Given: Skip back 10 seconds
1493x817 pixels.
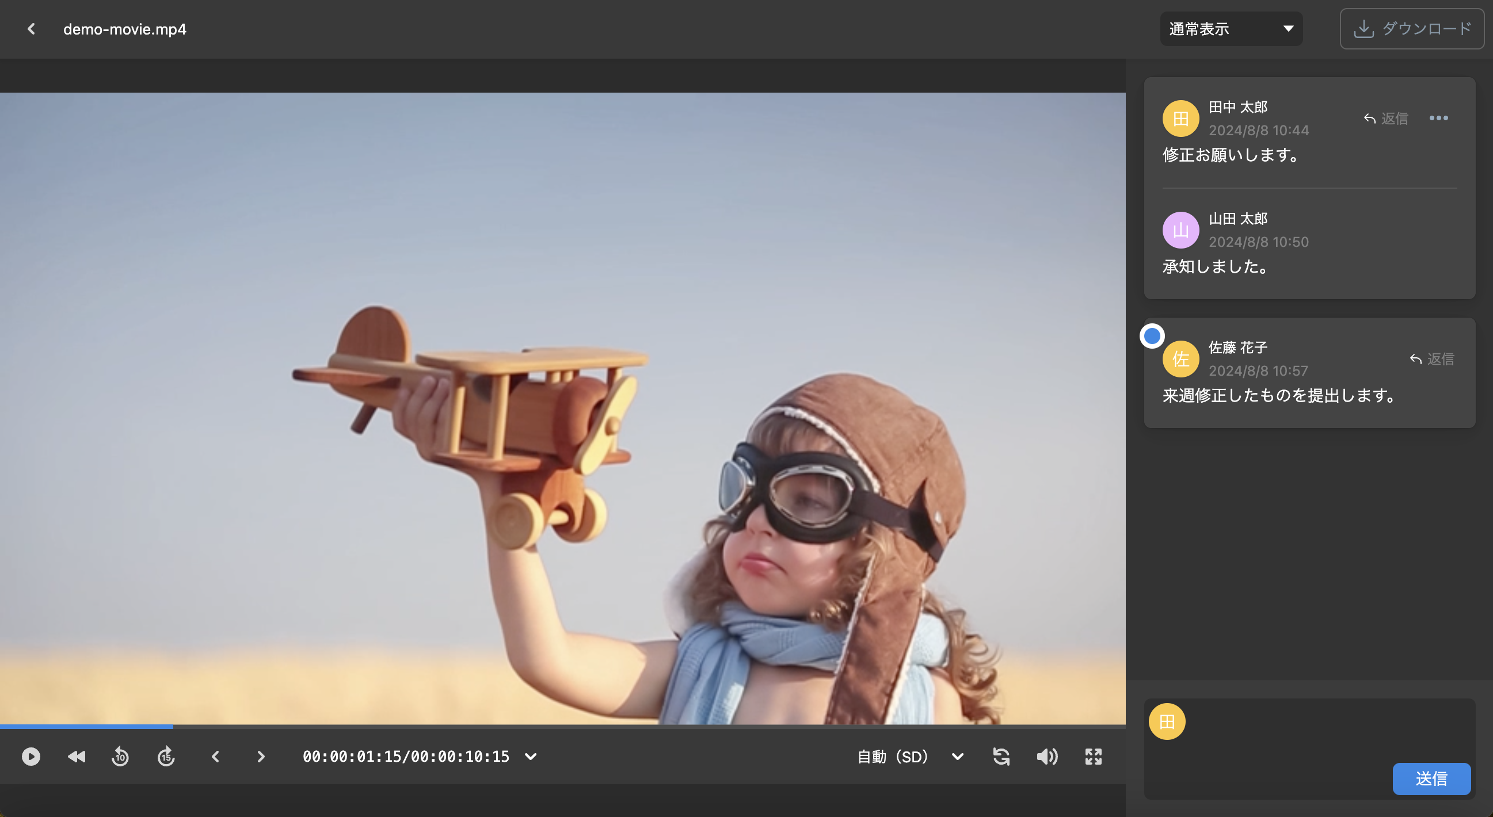Looking at the screenshot, I should [x=120, y=756].
